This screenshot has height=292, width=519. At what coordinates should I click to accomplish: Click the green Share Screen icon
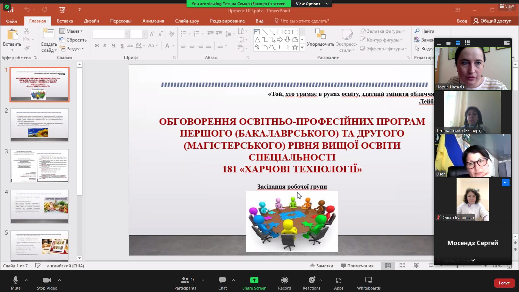254,280
